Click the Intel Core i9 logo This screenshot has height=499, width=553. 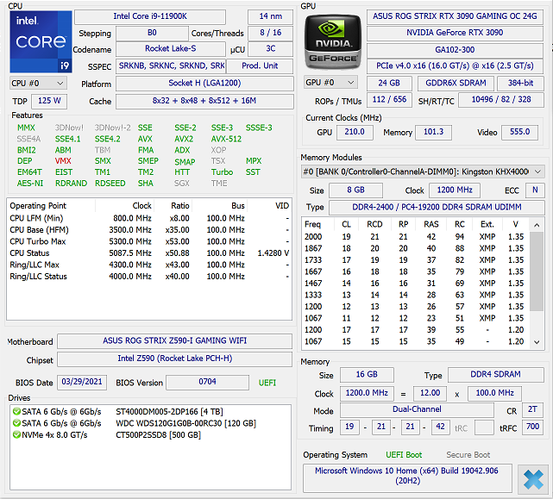coord(41,41)
